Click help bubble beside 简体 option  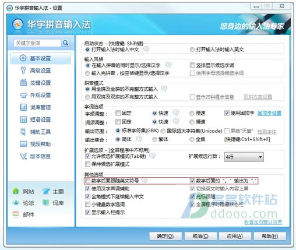139,138
